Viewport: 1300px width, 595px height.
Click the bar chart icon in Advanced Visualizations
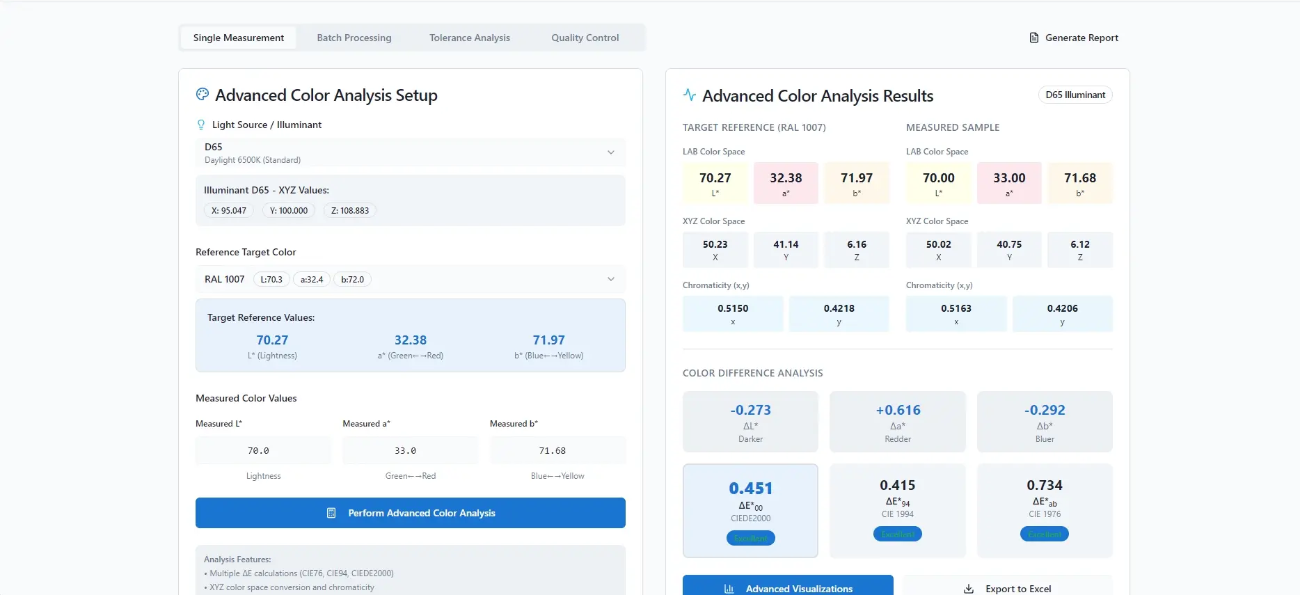(729, 589)
